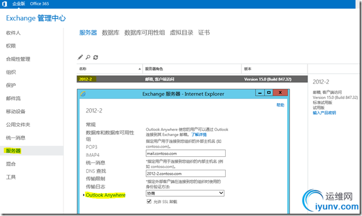Open 统一消息 in left navigation
The width and height of the screenshot is (362, 216).
point(16,138)
